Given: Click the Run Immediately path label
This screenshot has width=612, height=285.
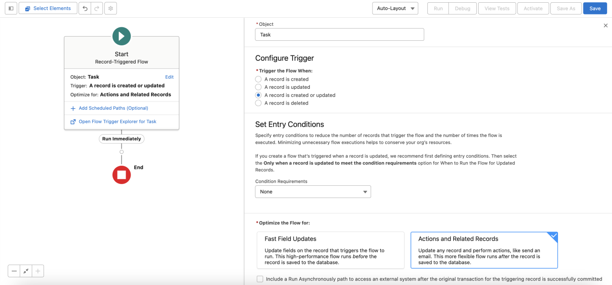Looking at the screenshot, I should (122, 139).
